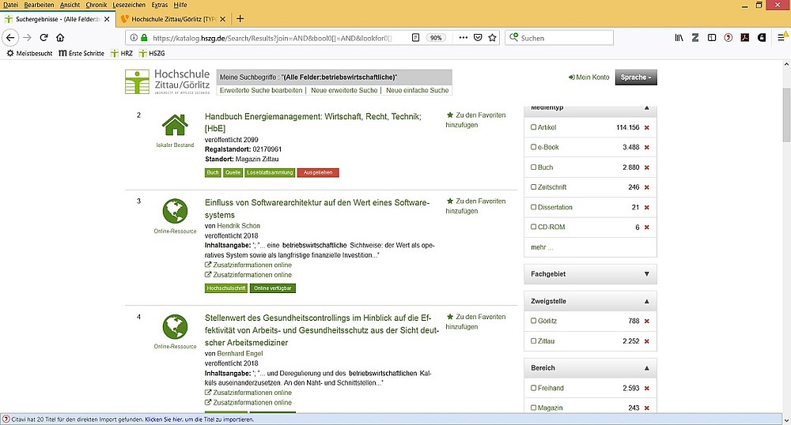Click the red X next to Görlitz
This screenshot has width=791, height=425.
click(x=646, y=322)
